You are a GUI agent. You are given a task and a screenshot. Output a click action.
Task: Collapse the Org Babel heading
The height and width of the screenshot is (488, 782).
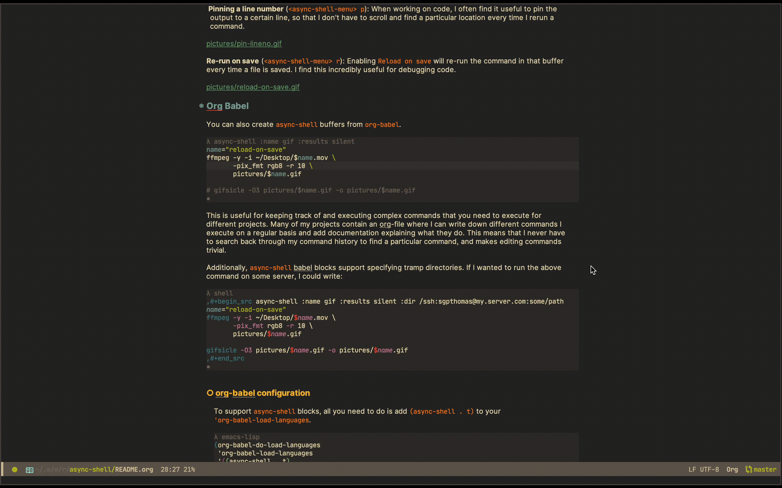pos(228,106)
